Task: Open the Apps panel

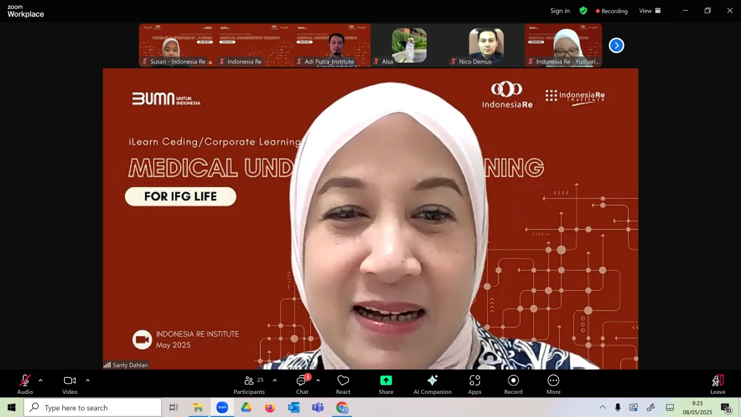Action: point(475,384)
